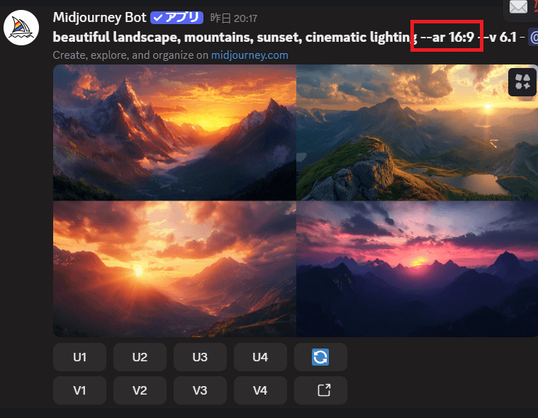Open the bottom-right pink purple sunset image
This screenshot has width=538, height=418.
[417, 269]
